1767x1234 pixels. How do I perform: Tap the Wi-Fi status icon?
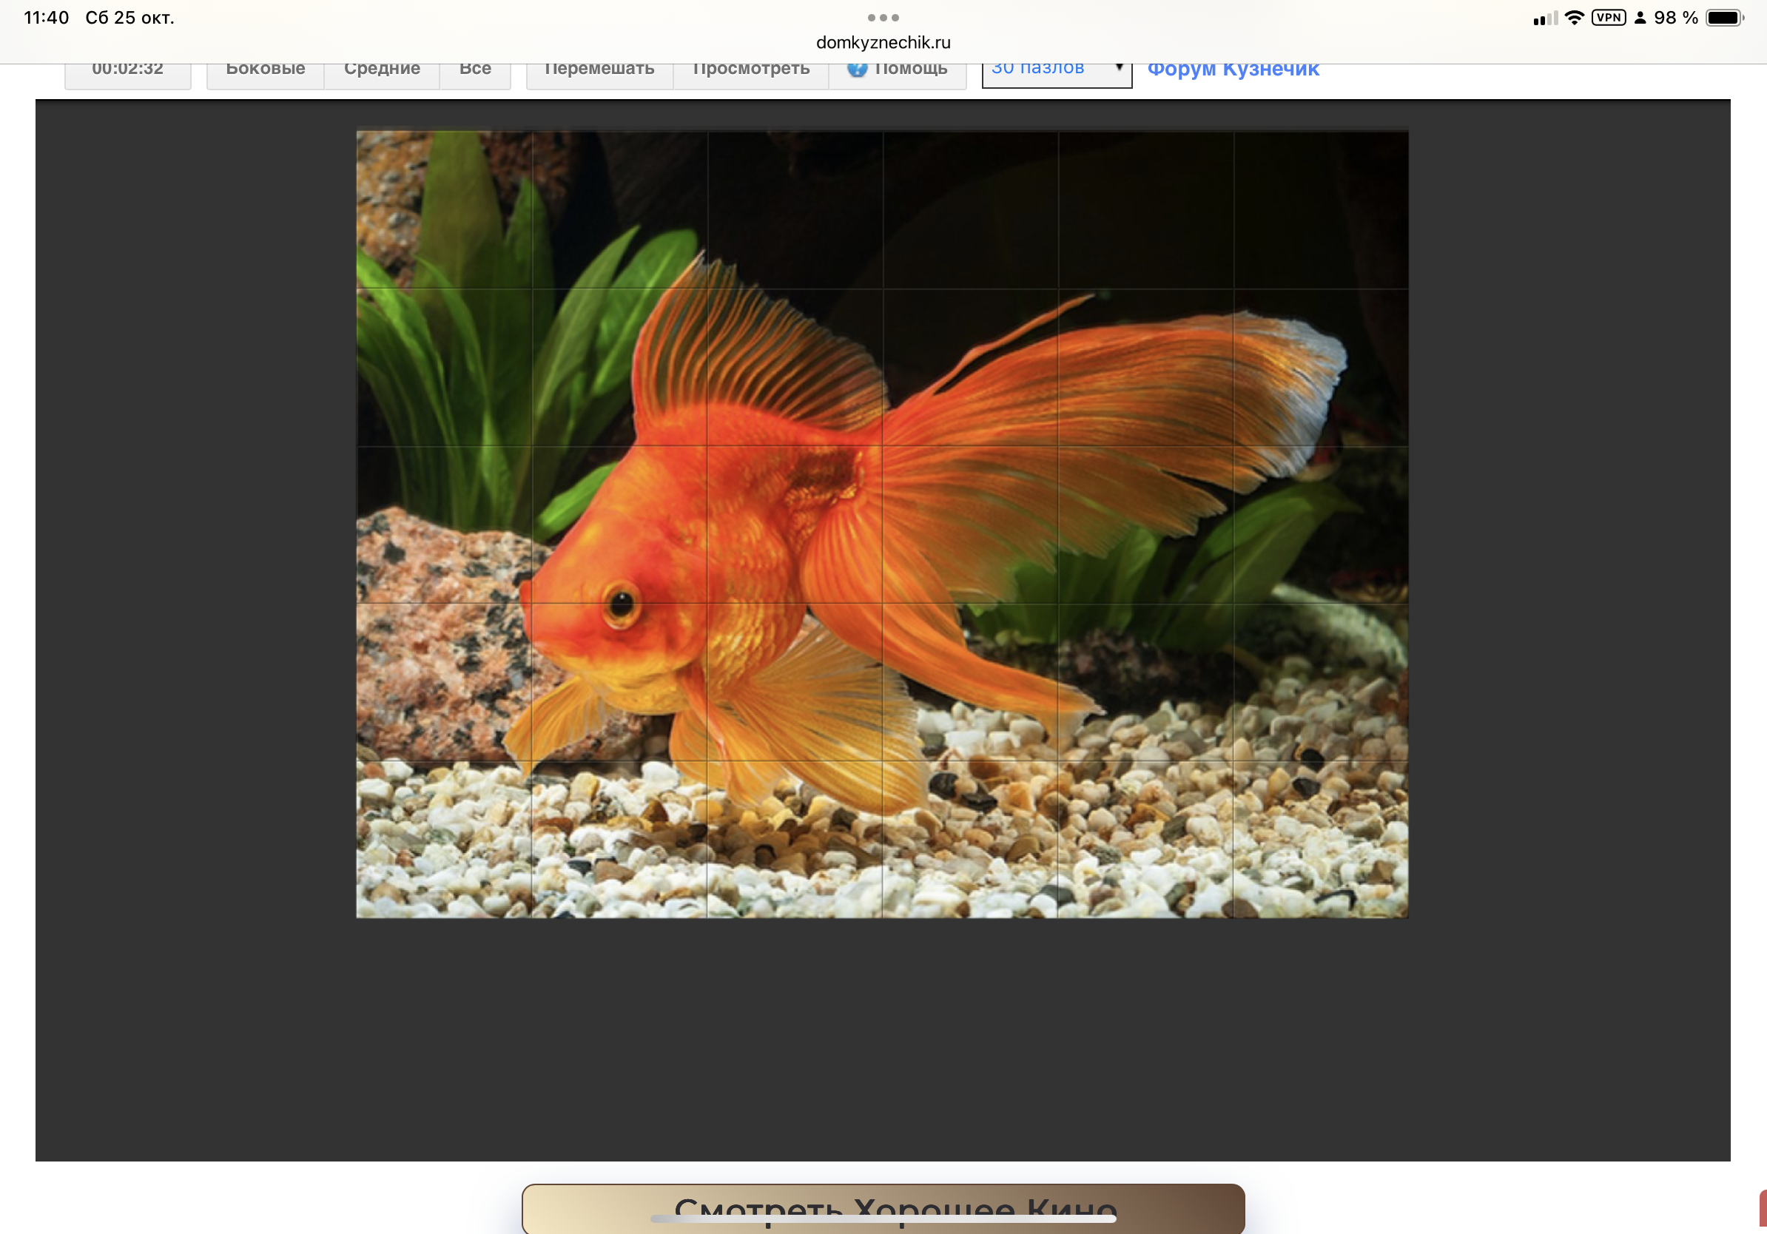1574,18
